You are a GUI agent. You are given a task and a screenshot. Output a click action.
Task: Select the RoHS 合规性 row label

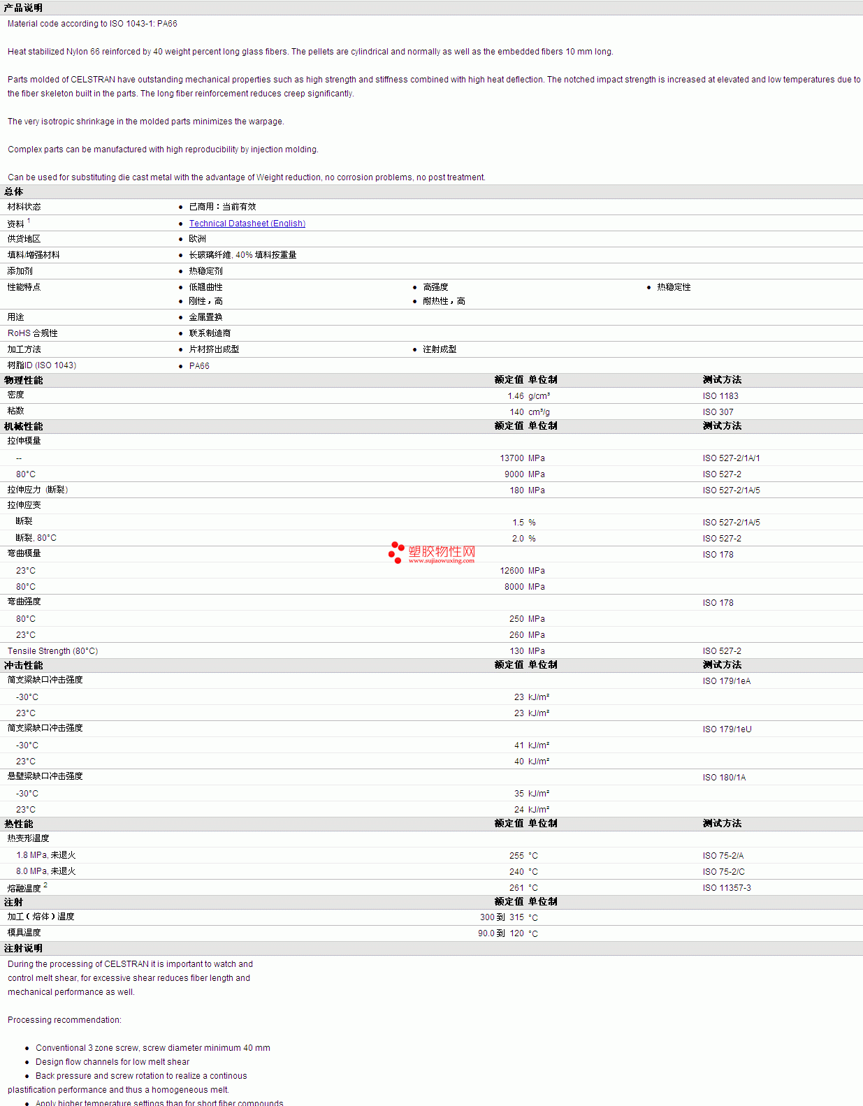click(33, 333)
